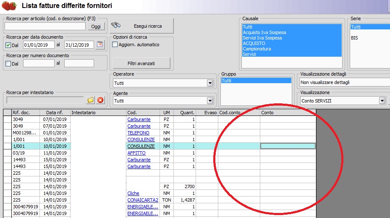Enable the document number Dal checkbox
The image size is (390, 218).
8,63
